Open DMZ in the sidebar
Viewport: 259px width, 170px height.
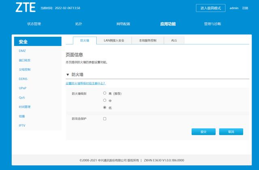[x=22, y=51]
